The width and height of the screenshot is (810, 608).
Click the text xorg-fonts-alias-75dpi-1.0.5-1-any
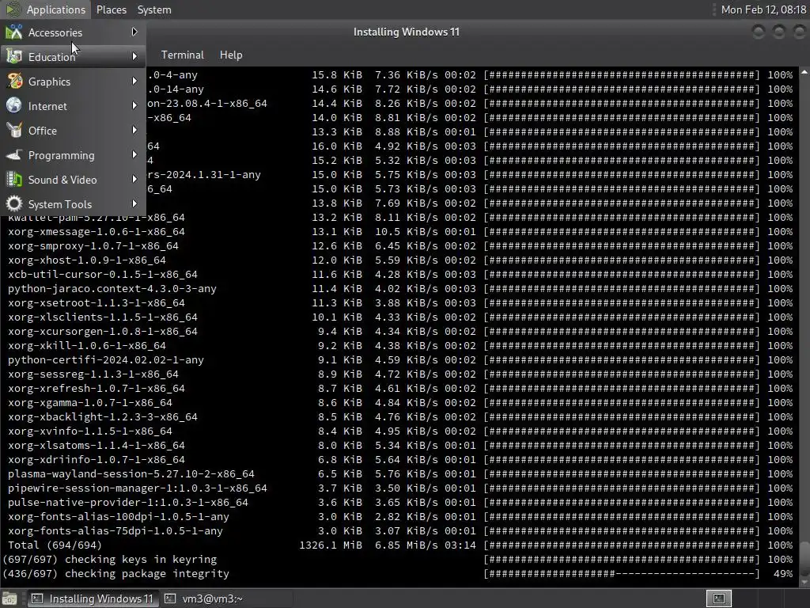pos(115,530)
